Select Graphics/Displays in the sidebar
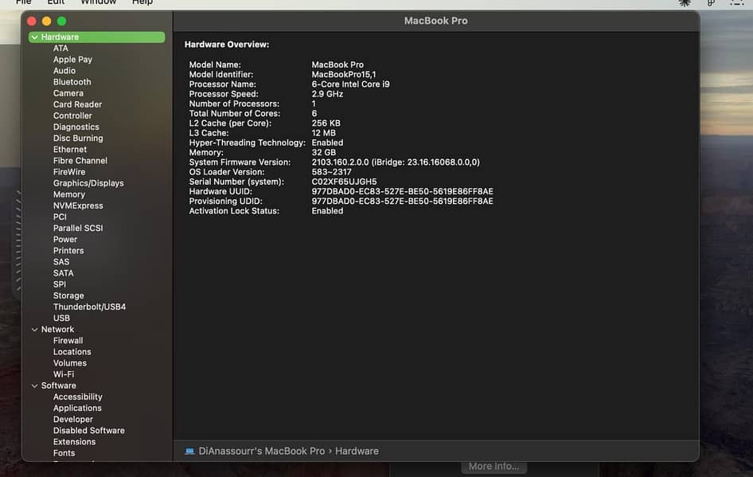The height and width of the screenshot is (477, 753). point(88,183)
